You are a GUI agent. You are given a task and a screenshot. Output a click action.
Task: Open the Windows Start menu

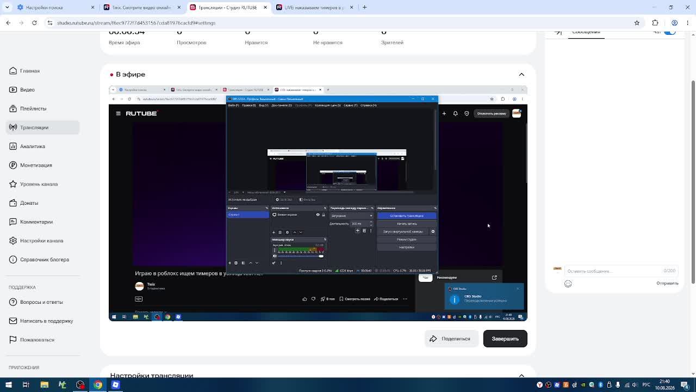[x=8, y=385]
